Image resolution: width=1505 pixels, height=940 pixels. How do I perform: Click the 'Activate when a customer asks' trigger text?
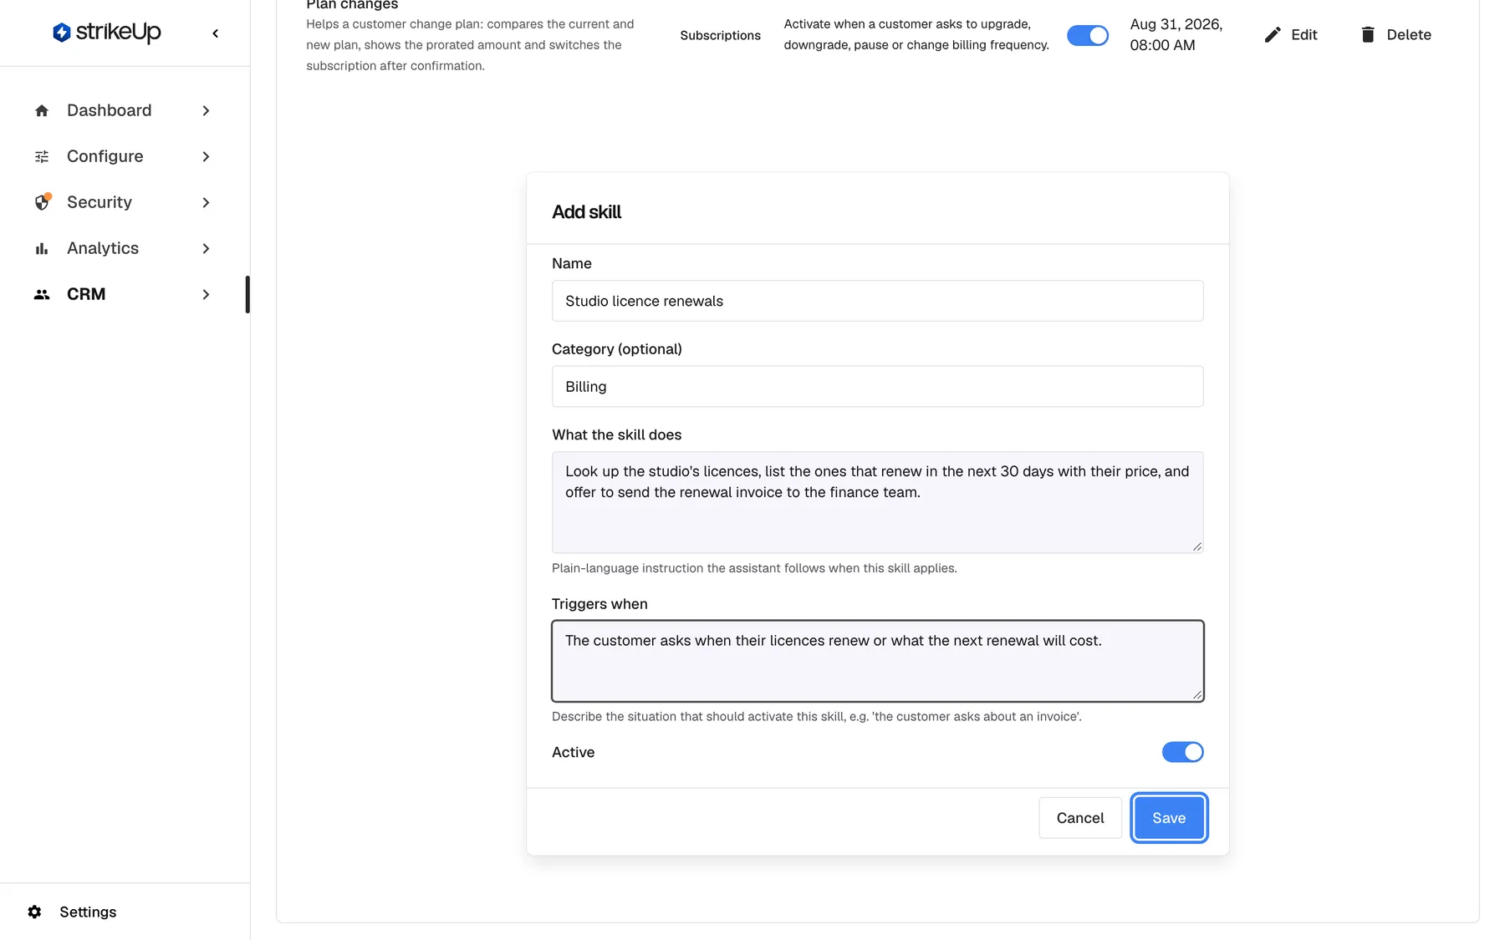coord(916,34)
